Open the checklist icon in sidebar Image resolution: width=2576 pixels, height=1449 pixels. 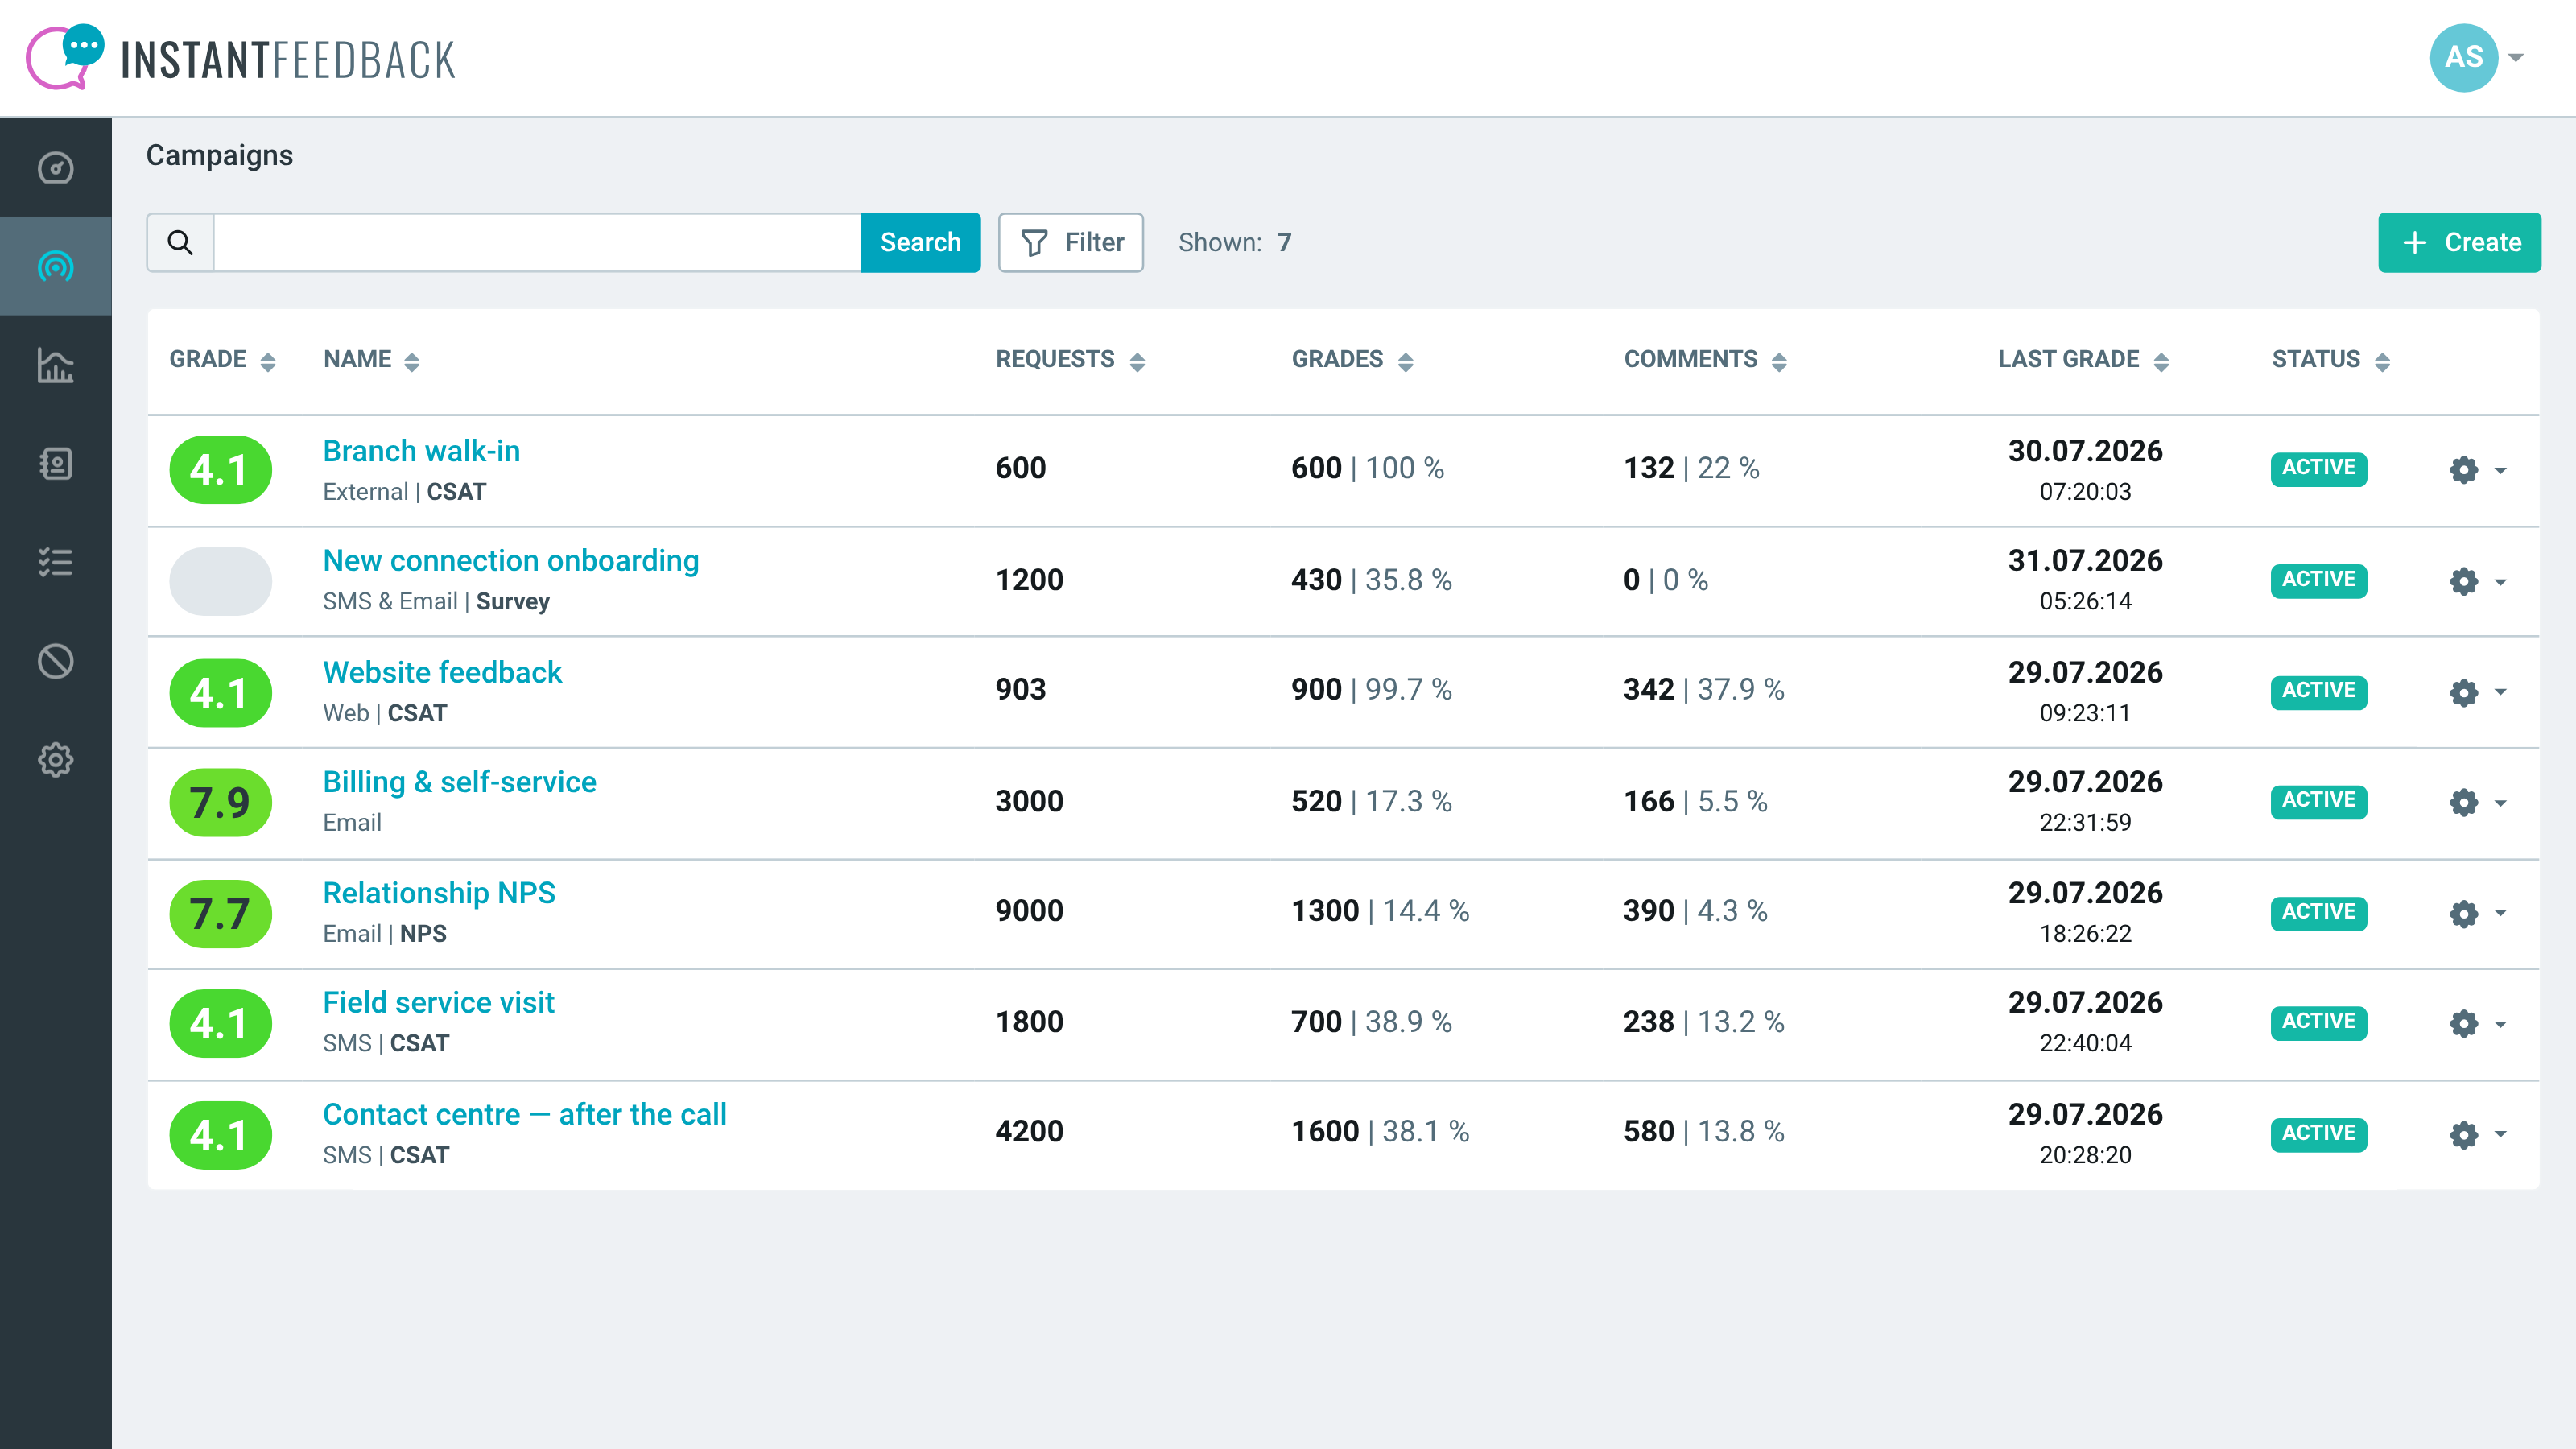point(56,562)
